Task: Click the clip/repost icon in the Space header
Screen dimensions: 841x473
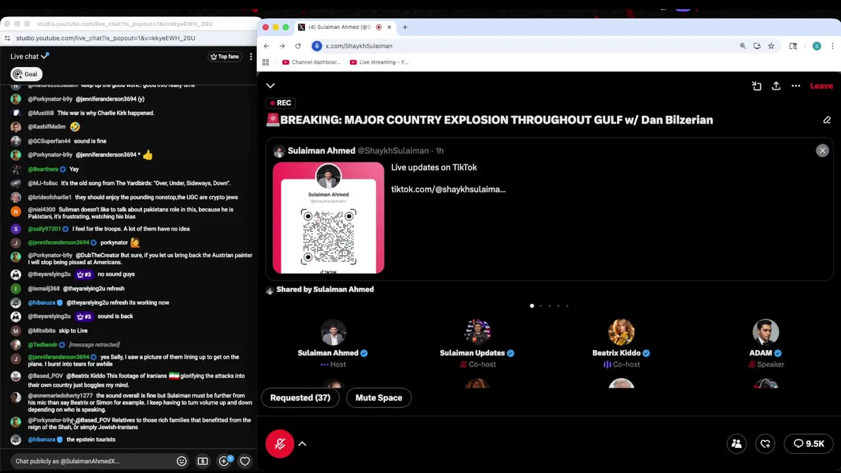Action: [x=756, y=86]
